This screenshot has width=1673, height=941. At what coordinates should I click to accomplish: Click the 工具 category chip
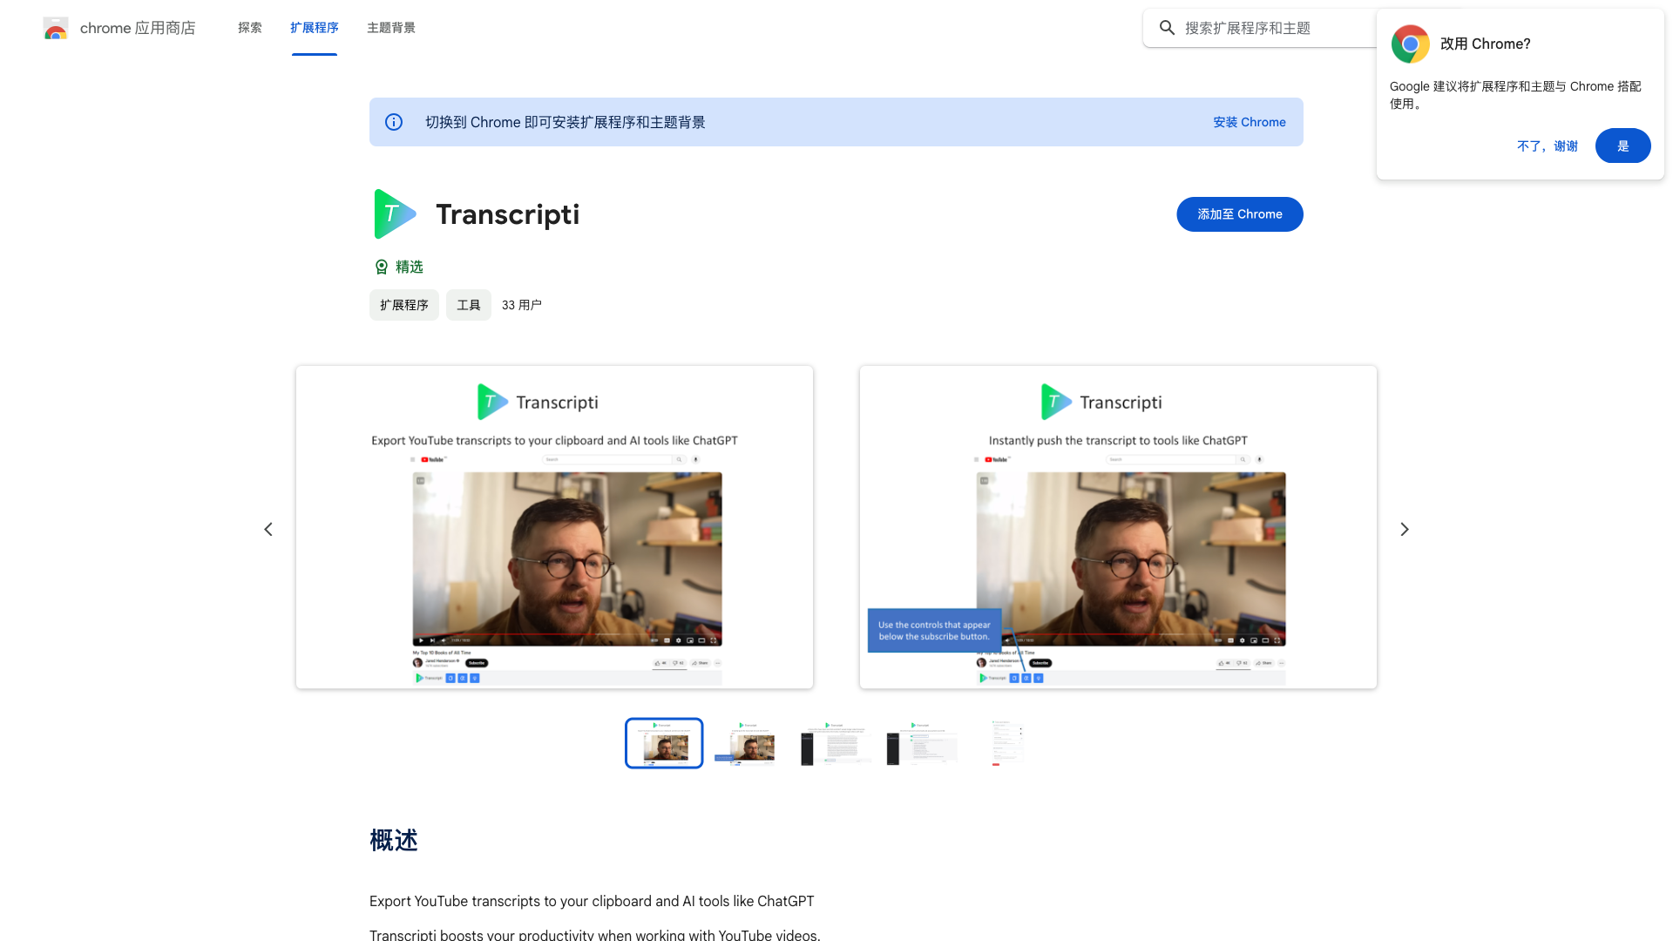(469, 305)
